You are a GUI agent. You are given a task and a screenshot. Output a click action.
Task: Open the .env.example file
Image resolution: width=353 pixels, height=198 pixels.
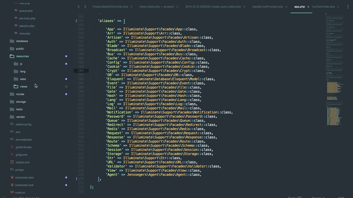coord(23,139)
